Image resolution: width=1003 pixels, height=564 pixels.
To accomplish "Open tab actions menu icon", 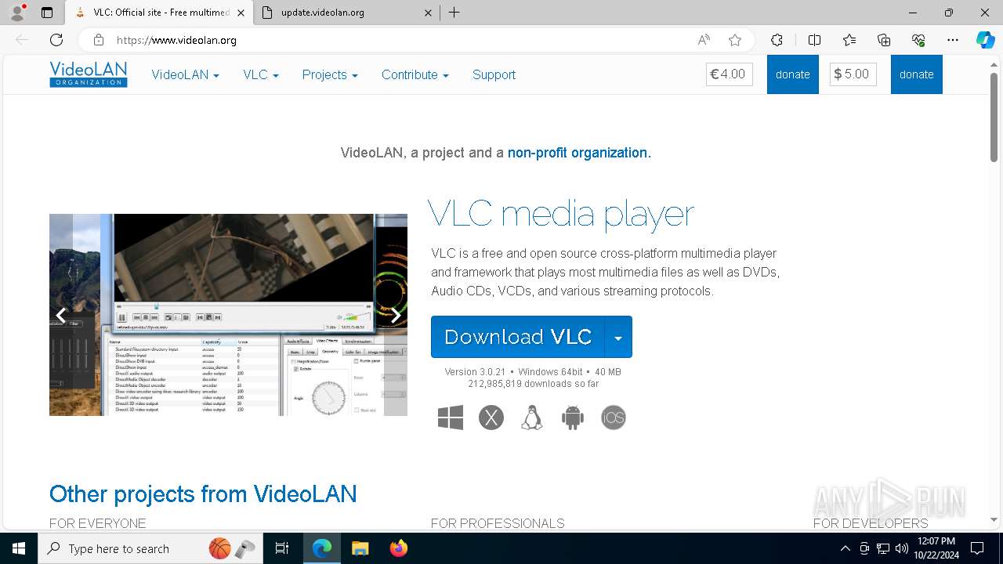I will click(47, 13).
